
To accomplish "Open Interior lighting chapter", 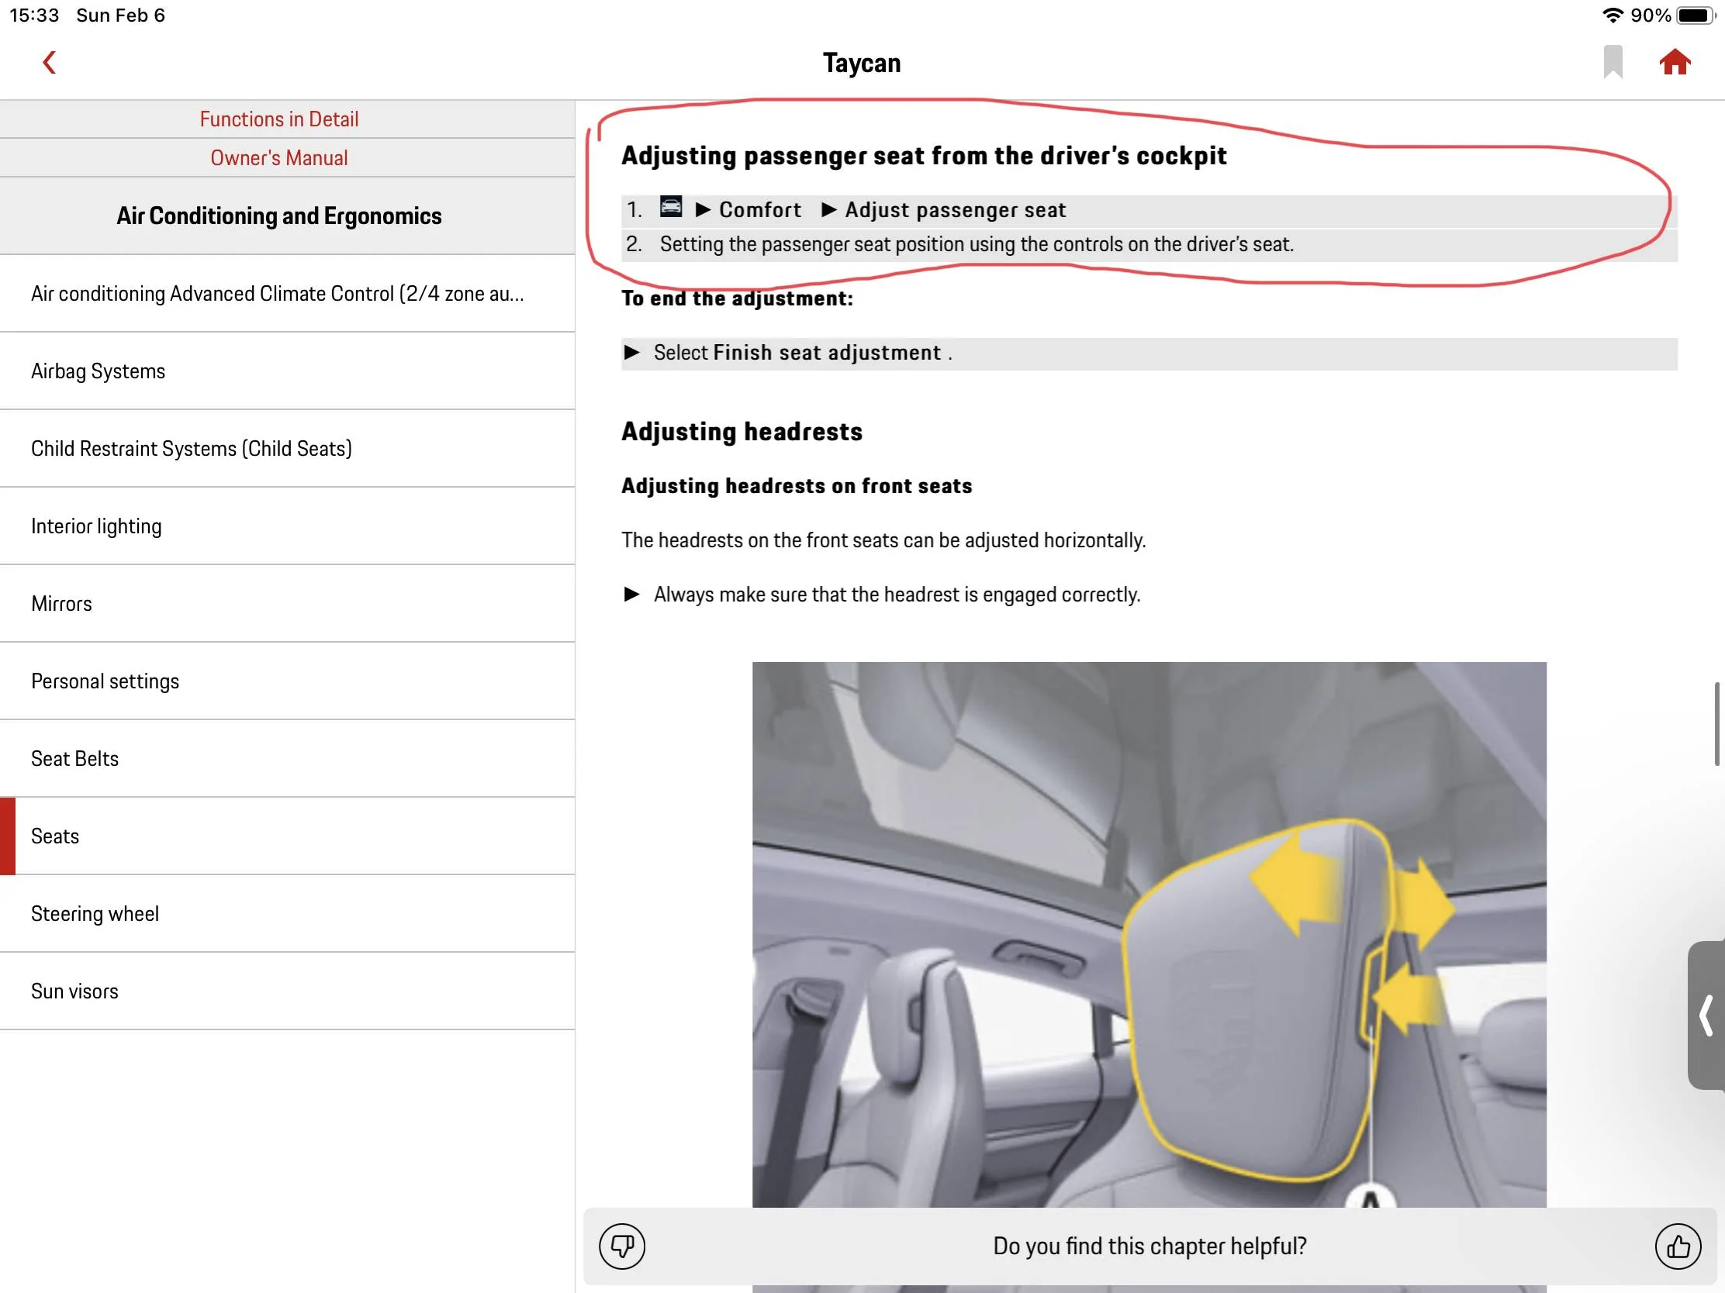I will pos(287,526).
